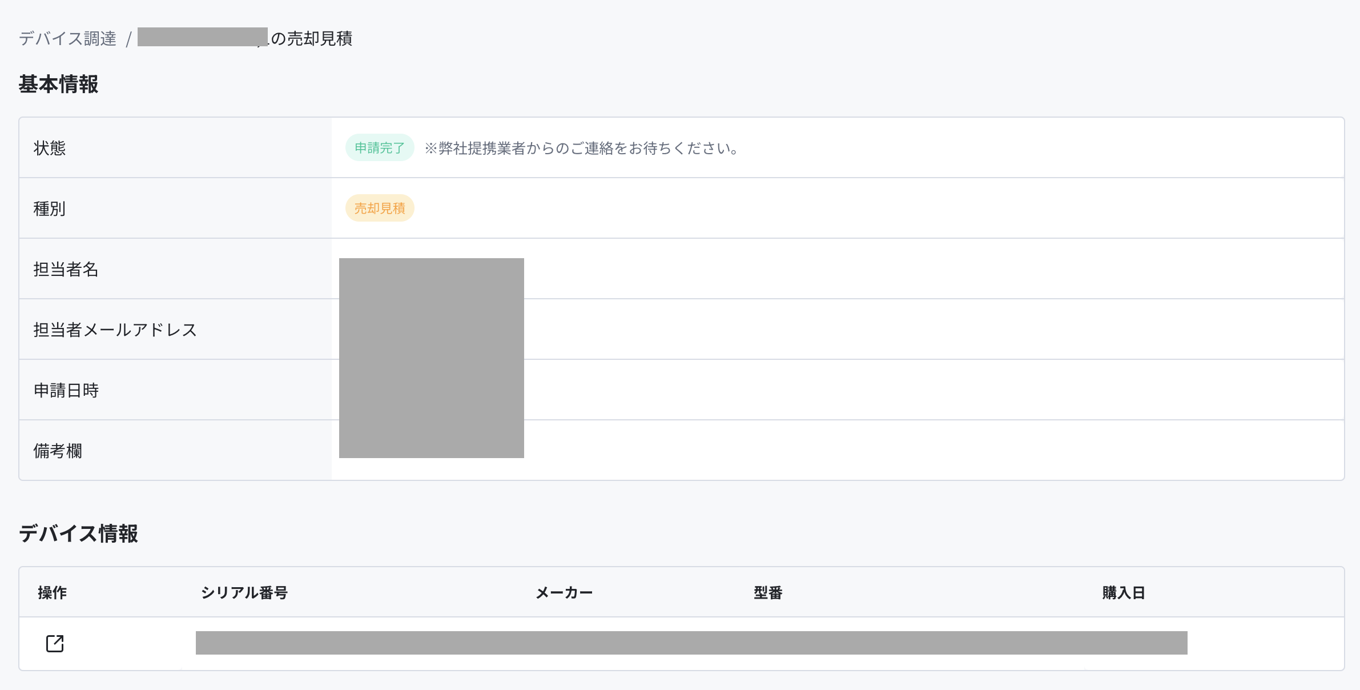Select the 状態 row label
This screenshot has height=690, width=1360.
tap(50, 148)
